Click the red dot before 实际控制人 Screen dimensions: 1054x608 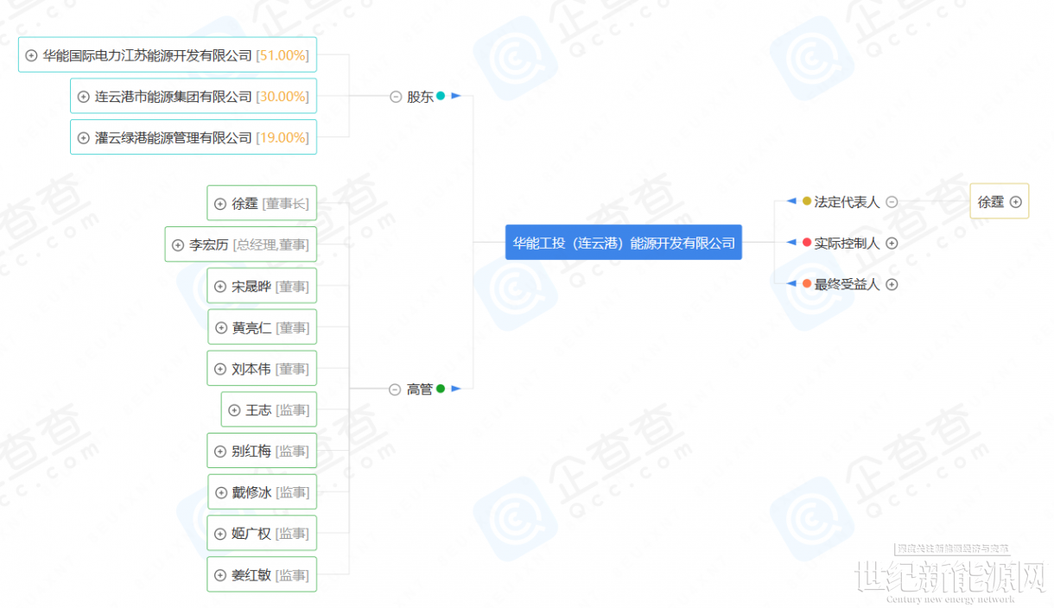(x=807, y=243)
